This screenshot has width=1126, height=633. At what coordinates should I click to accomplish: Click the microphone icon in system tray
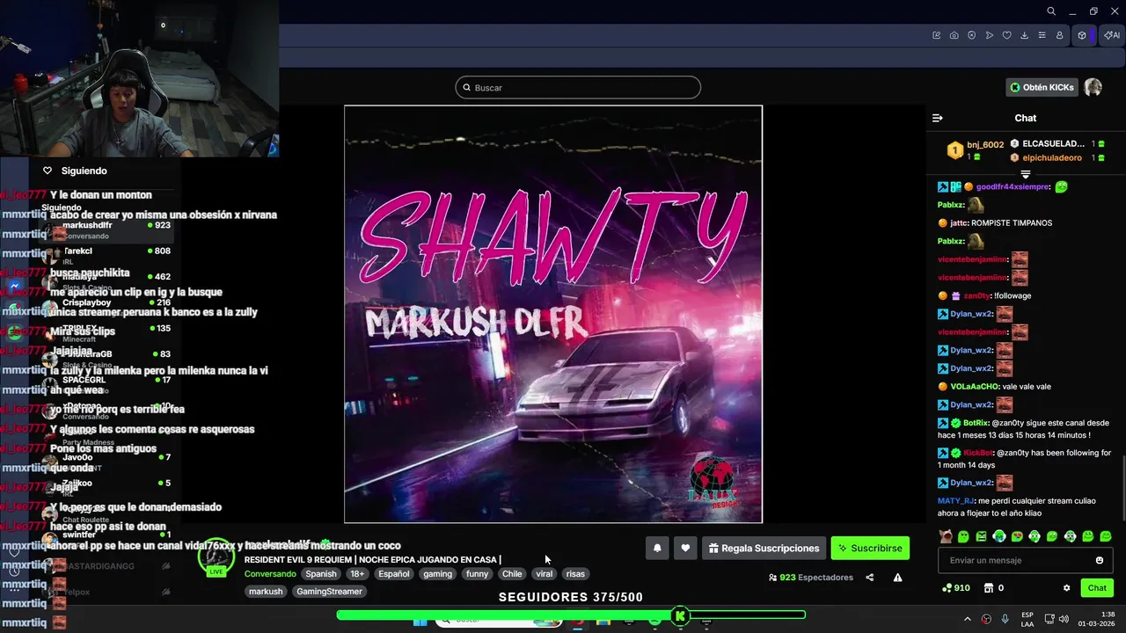[1005, 619]
